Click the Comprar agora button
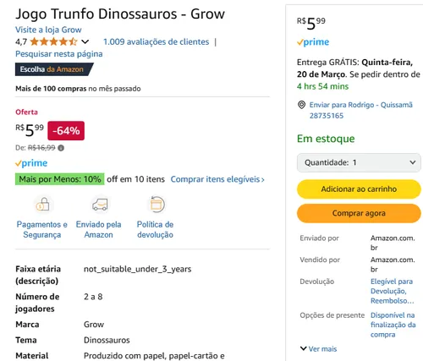Viewport: 423px width, 361px height. click(359, 213)
